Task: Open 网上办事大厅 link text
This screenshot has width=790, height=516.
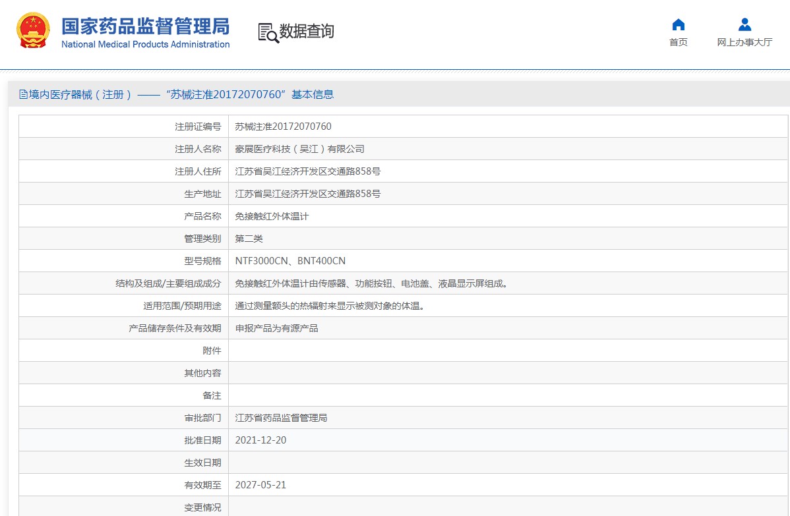Action: (x=744, y=42)
